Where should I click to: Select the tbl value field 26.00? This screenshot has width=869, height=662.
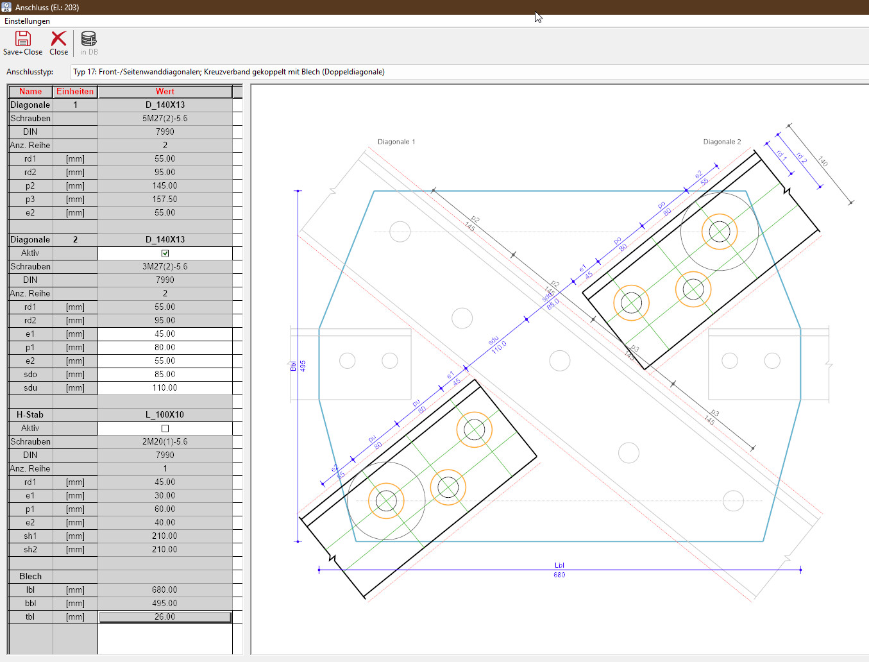[165, 617]
